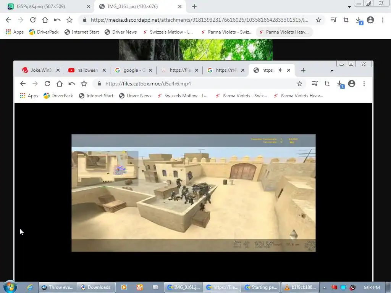This screenshot has width=391, height=293.
Task: Open downloads badge in front catbox window
Action: point(340,84)
